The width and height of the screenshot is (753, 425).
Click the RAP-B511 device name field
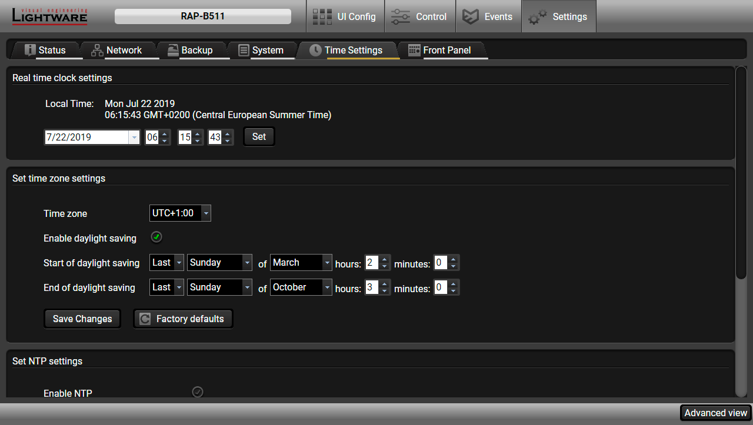(203, 16)
